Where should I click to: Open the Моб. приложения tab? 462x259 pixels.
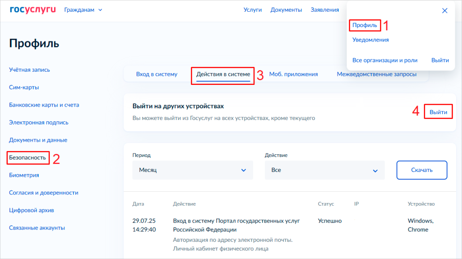[x=293, y=74]
